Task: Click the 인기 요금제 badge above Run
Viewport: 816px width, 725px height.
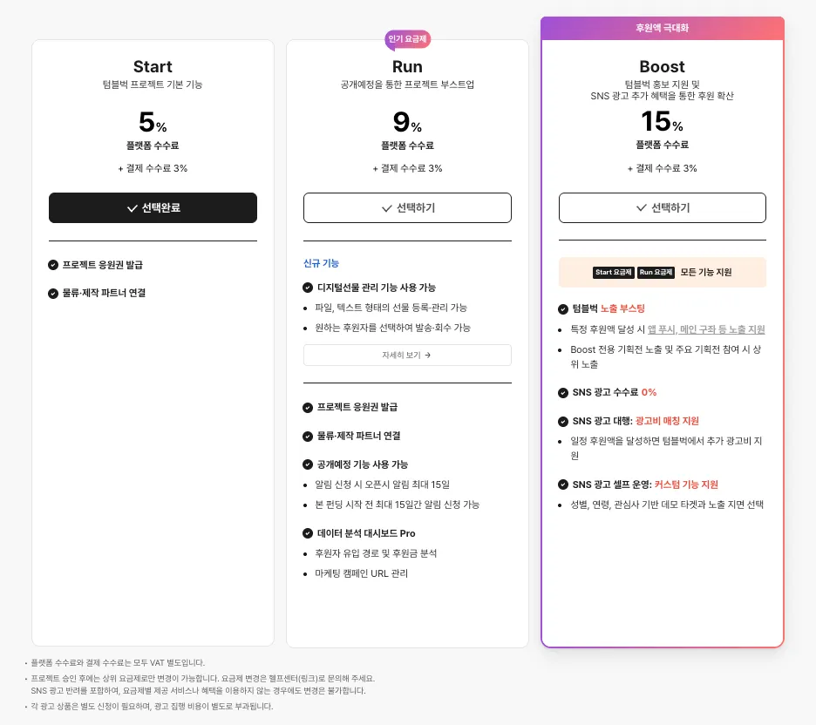Action: [408, 39]
